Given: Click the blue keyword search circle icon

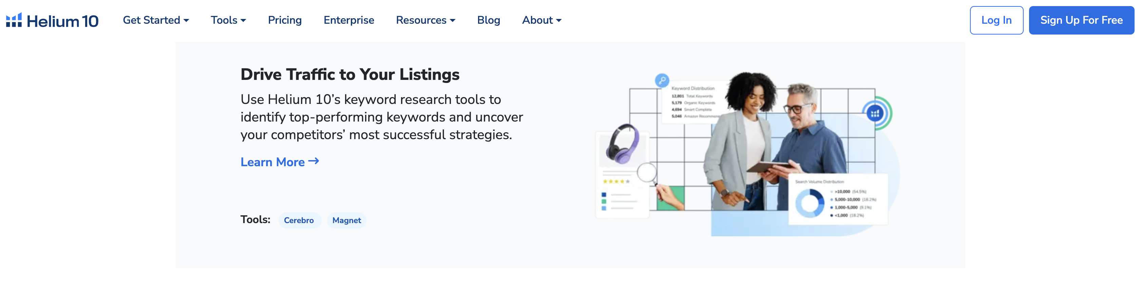Looking at the screenshot, I should coord(662,80).
